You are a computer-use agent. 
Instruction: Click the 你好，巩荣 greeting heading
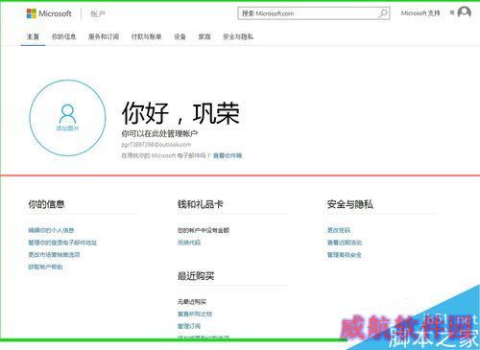[180, 113]
